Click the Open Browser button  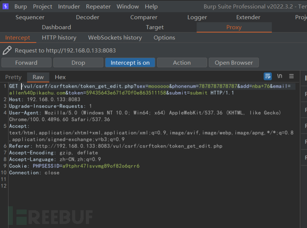pos(234,63)
